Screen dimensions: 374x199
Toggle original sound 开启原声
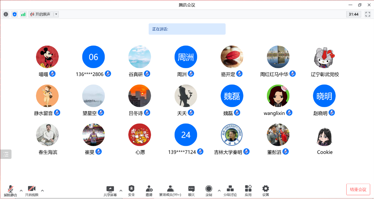41,14
